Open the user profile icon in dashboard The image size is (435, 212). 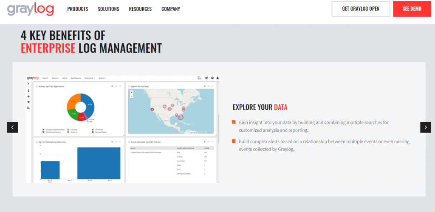coord(217,78)
